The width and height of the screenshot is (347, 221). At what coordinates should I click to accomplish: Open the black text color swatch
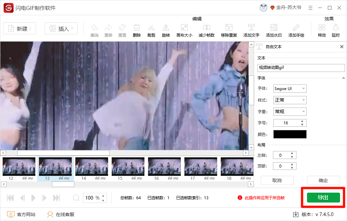click(x=290, y=134)
